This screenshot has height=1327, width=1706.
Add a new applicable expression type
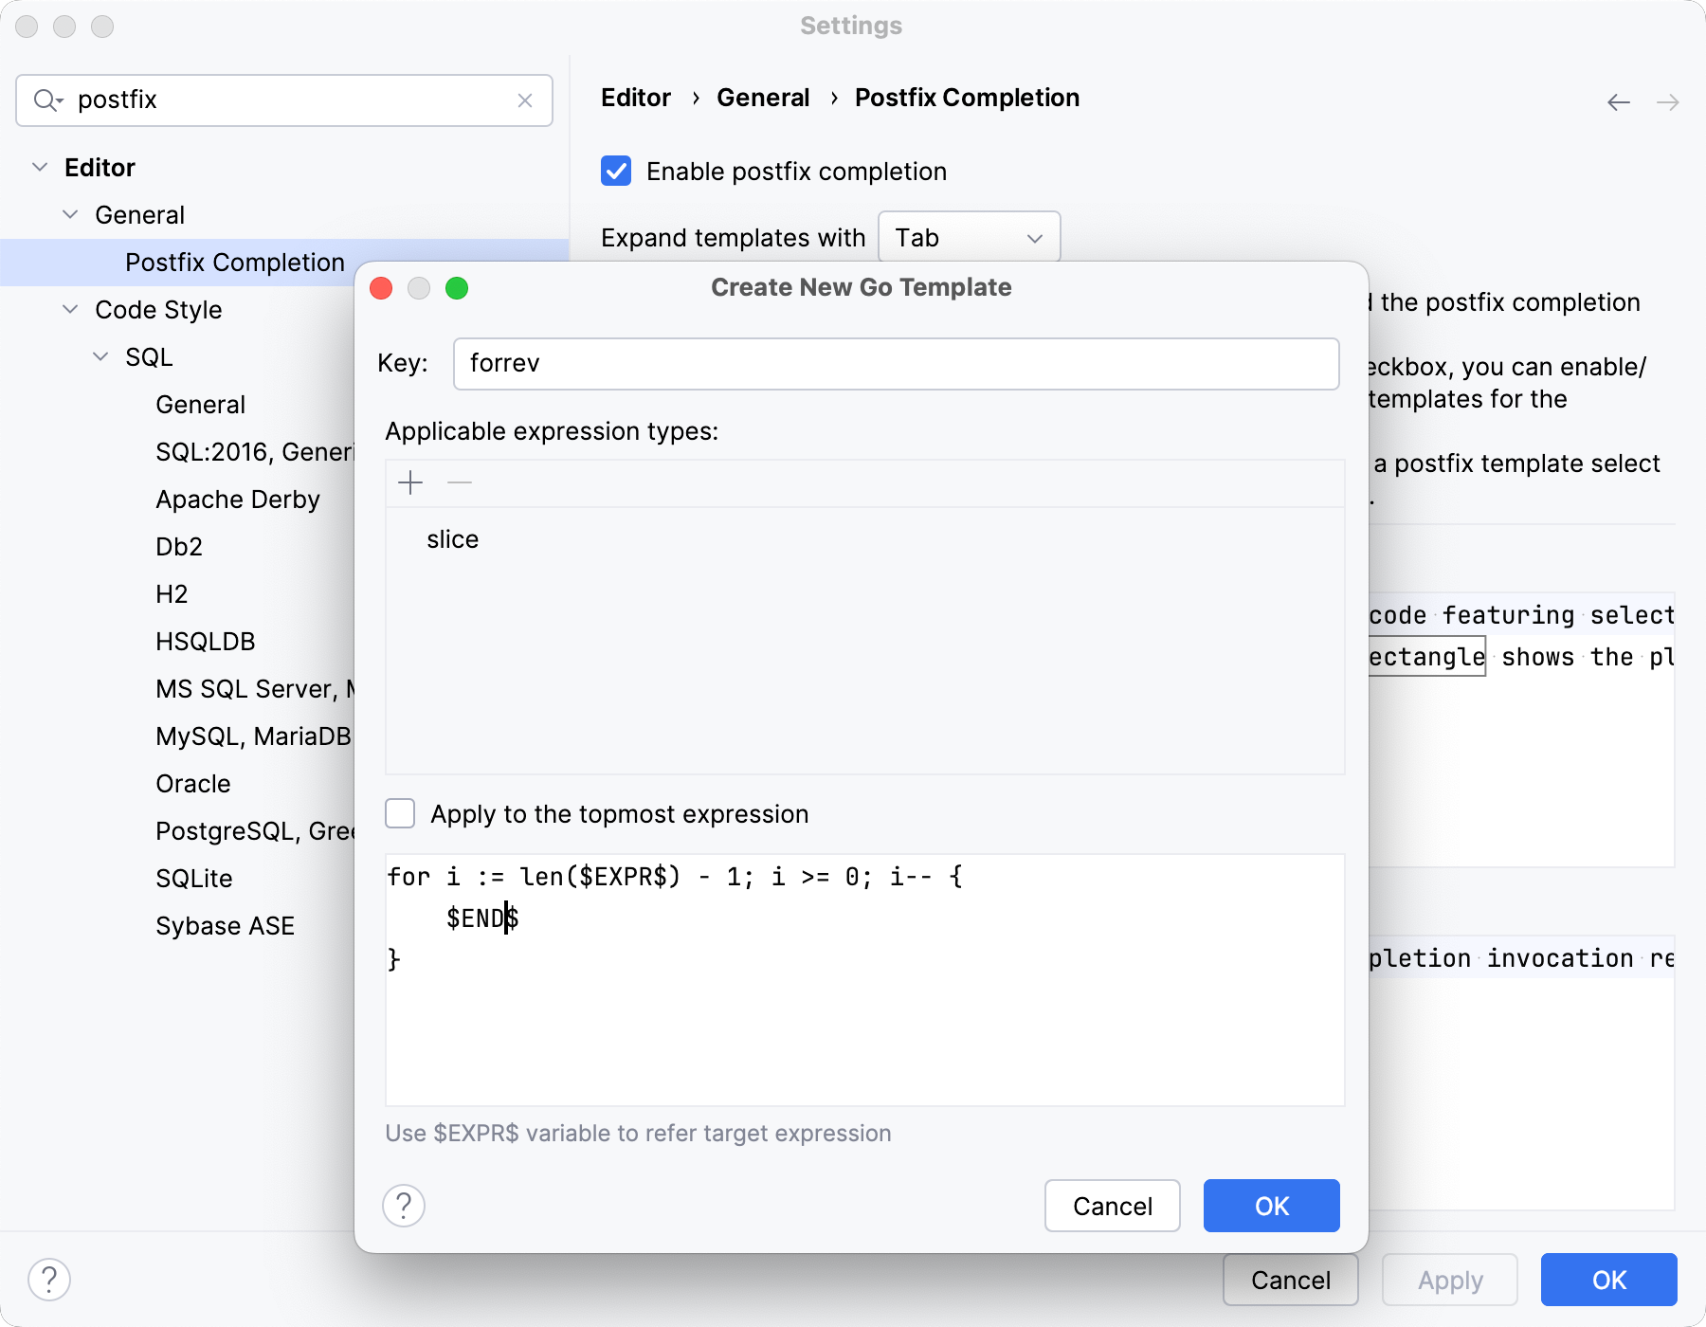coord(410,482)
